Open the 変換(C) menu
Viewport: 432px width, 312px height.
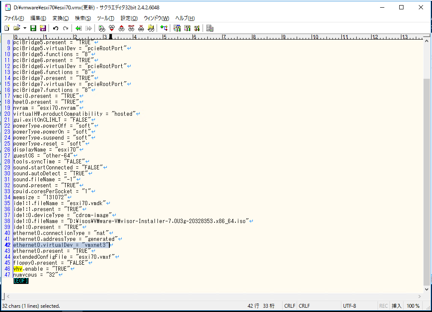60,18
